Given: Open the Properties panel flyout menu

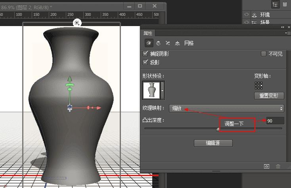Looking at the screenshot, I should [x=288, y=34].
